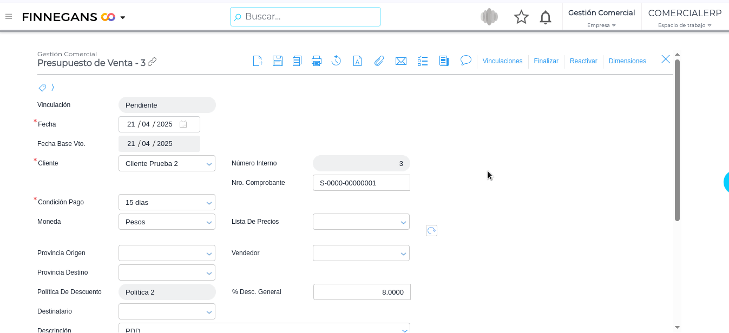Click the link icon beside Presupuesto de Venta - 3
The height and width of the screenshot is (333, 729).
pyautogui.click(x=152, y=62)
